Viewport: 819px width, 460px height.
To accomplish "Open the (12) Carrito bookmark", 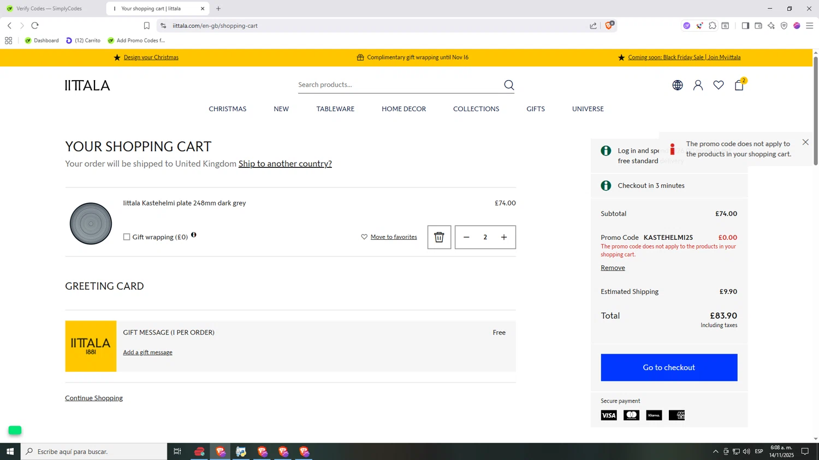I will pos(83,40).
